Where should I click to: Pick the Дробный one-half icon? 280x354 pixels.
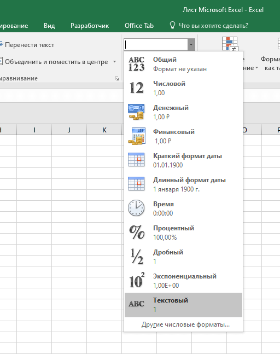pos(137,257)
